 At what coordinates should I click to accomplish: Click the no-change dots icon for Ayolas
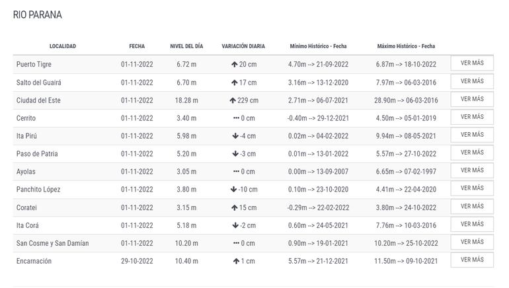236,172
